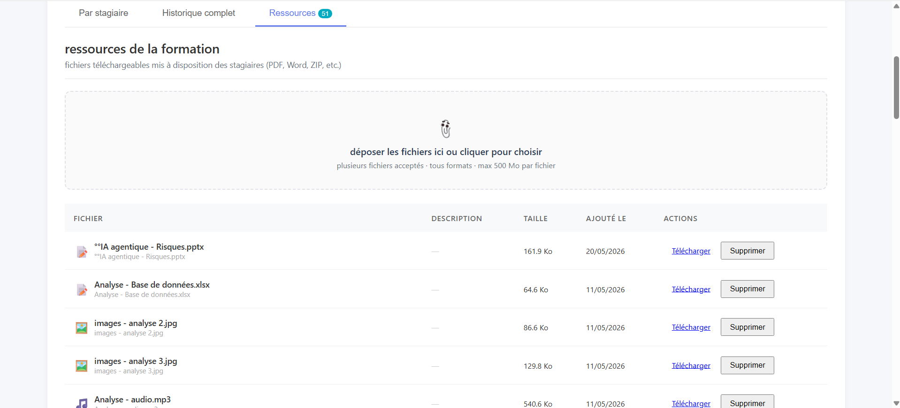Click the paperclip upload icon

point(446,129)
